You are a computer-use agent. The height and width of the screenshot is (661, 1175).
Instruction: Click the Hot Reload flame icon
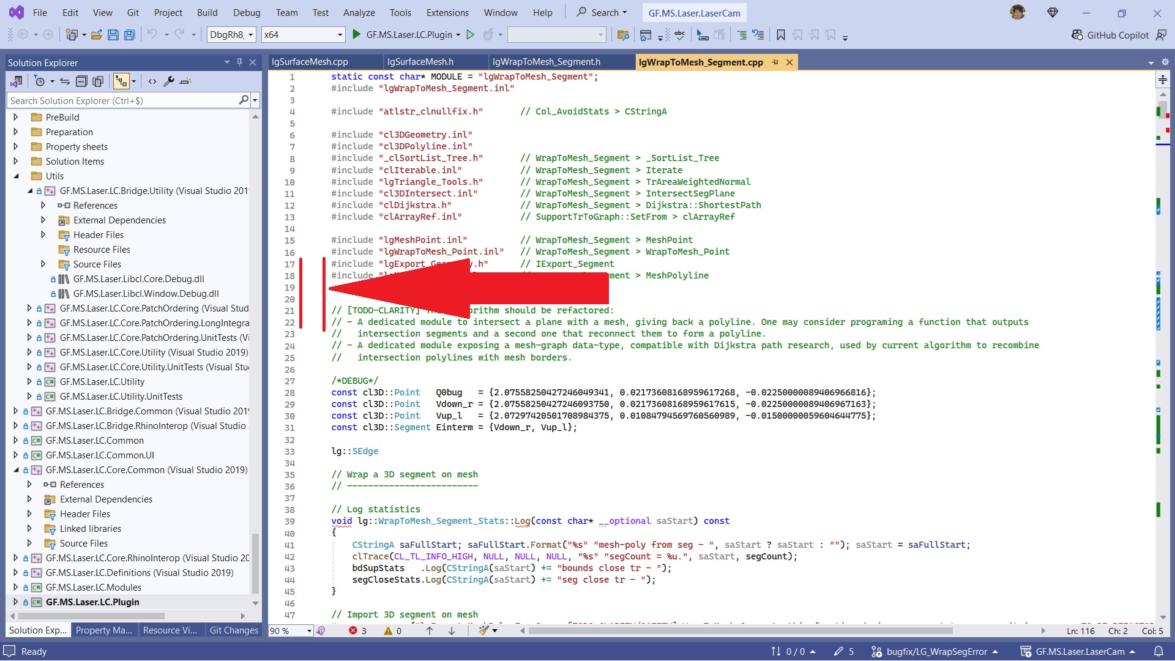point(488,35)
